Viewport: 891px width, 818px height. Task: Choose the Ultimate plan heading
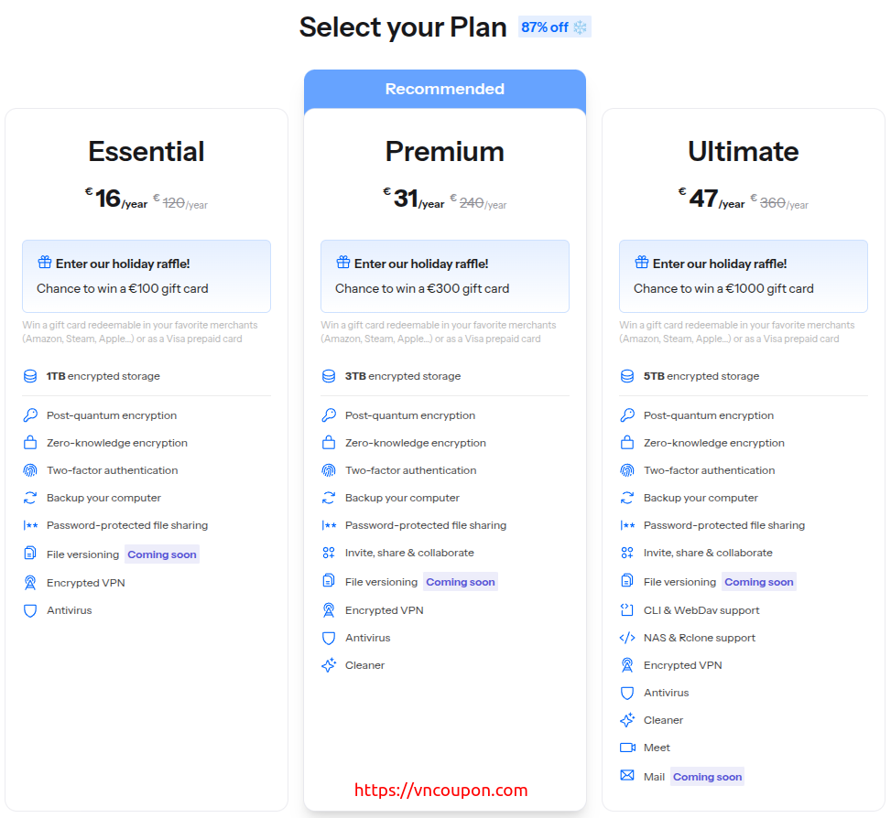pyautogui.click(x=744, y=151)
